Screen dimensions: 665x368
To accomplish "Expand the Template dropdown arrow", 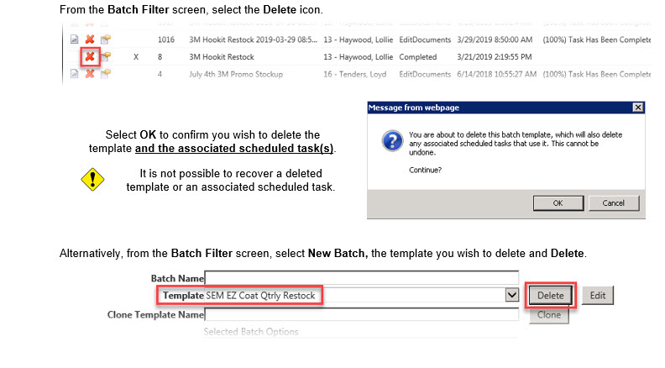I will pos(511,295).
